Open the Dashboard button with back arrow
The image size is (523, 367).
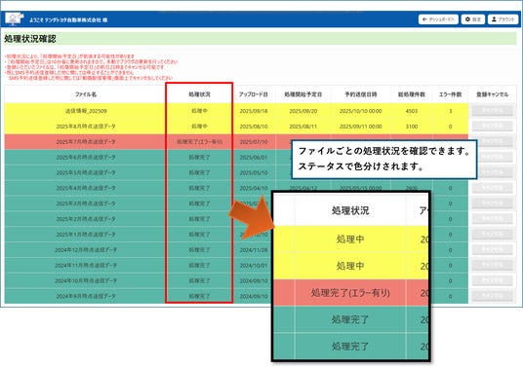tap(438, 19)
